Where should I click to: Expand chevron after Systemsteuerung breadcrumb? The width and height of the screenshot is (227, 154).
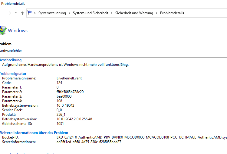(70, 13)
